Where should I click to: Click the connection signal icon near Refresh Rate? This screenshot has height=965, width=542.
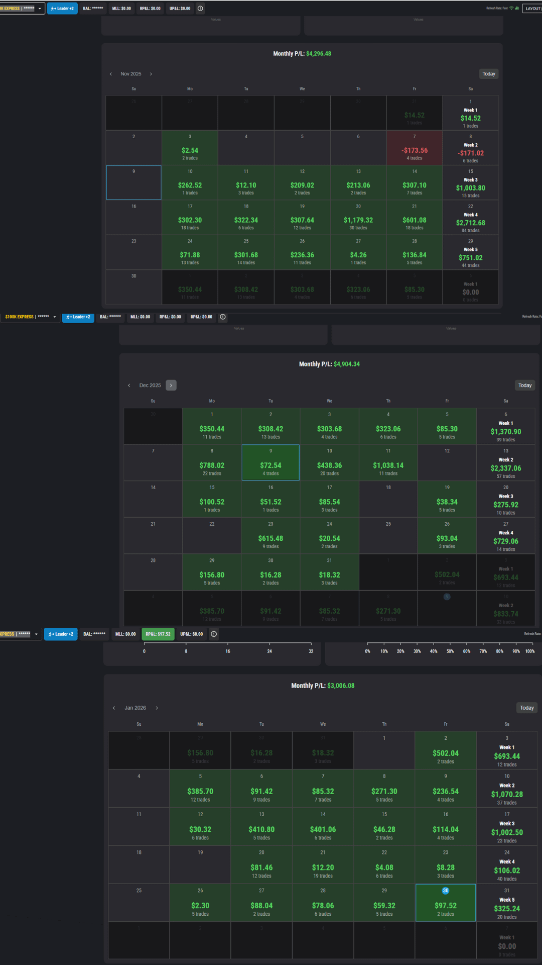tap(511, 8)
